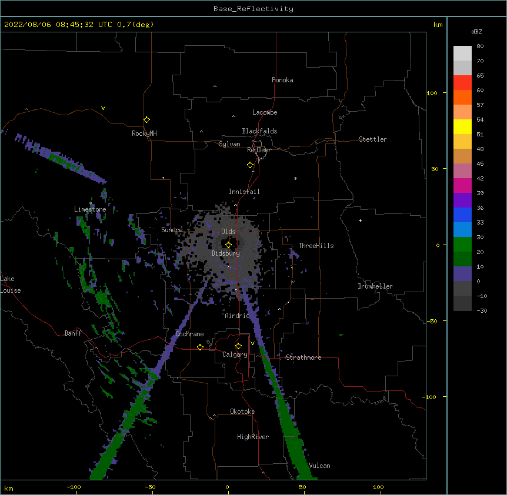Viewport: 507px width, 495px height.
Task: Click the RockyMH label
Action: pos(144,133)
